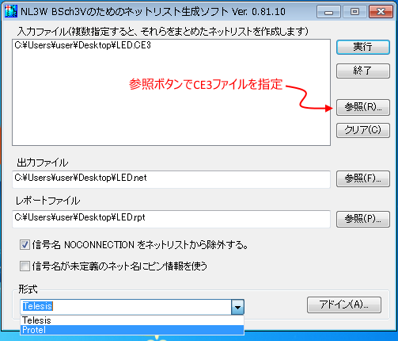Click the report file path field LED.rpt
This screenshot has width=398, height=341.
171,219
